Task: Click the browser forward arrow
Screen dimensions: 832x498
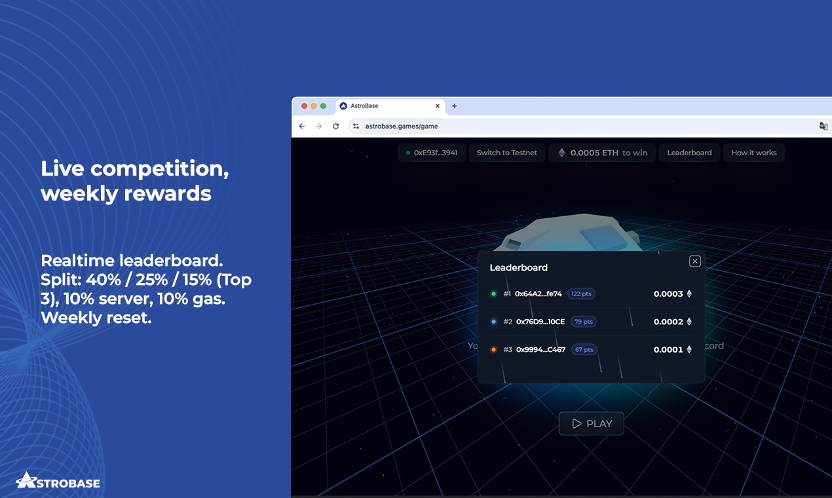Action: click(319, 126)
